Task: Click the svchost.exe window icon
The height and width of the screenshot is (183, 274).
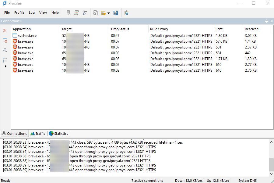Action: click(x=15, y=36)
